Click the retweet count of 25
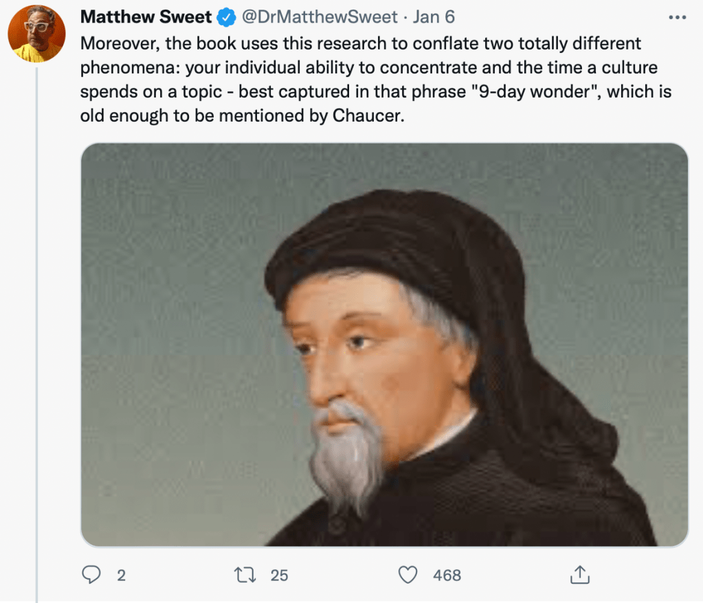This screenshot has width=703, height=603. [x=279, y=575]
